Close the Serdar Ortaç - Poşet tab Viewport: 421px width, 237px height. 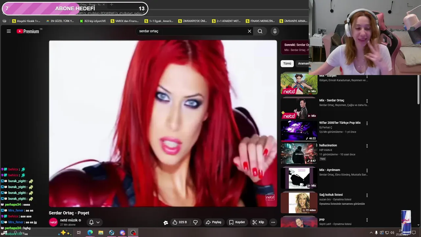[104, 4]
